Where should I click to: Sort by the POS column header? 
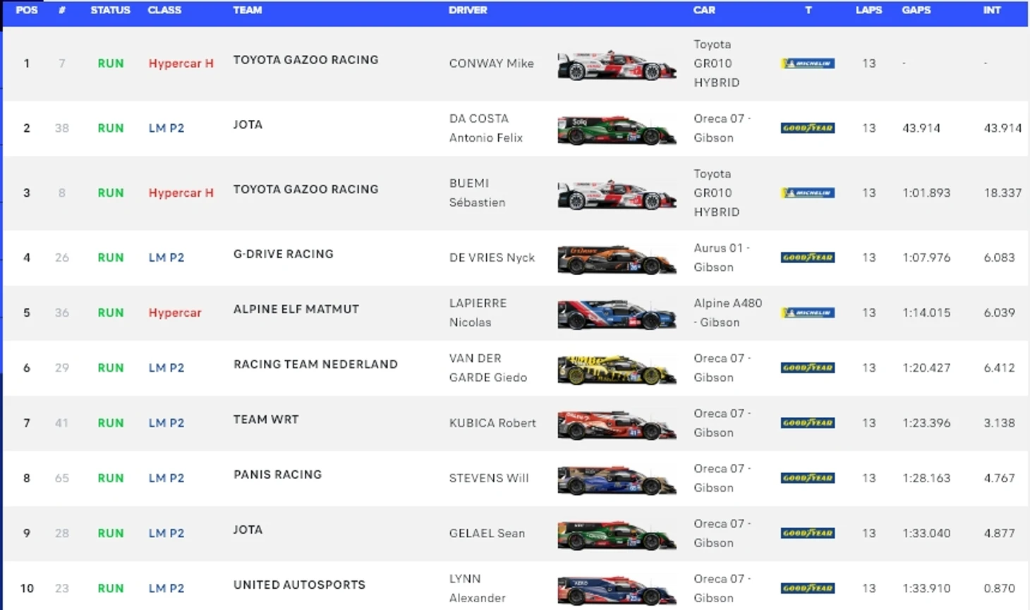(27, 11)
